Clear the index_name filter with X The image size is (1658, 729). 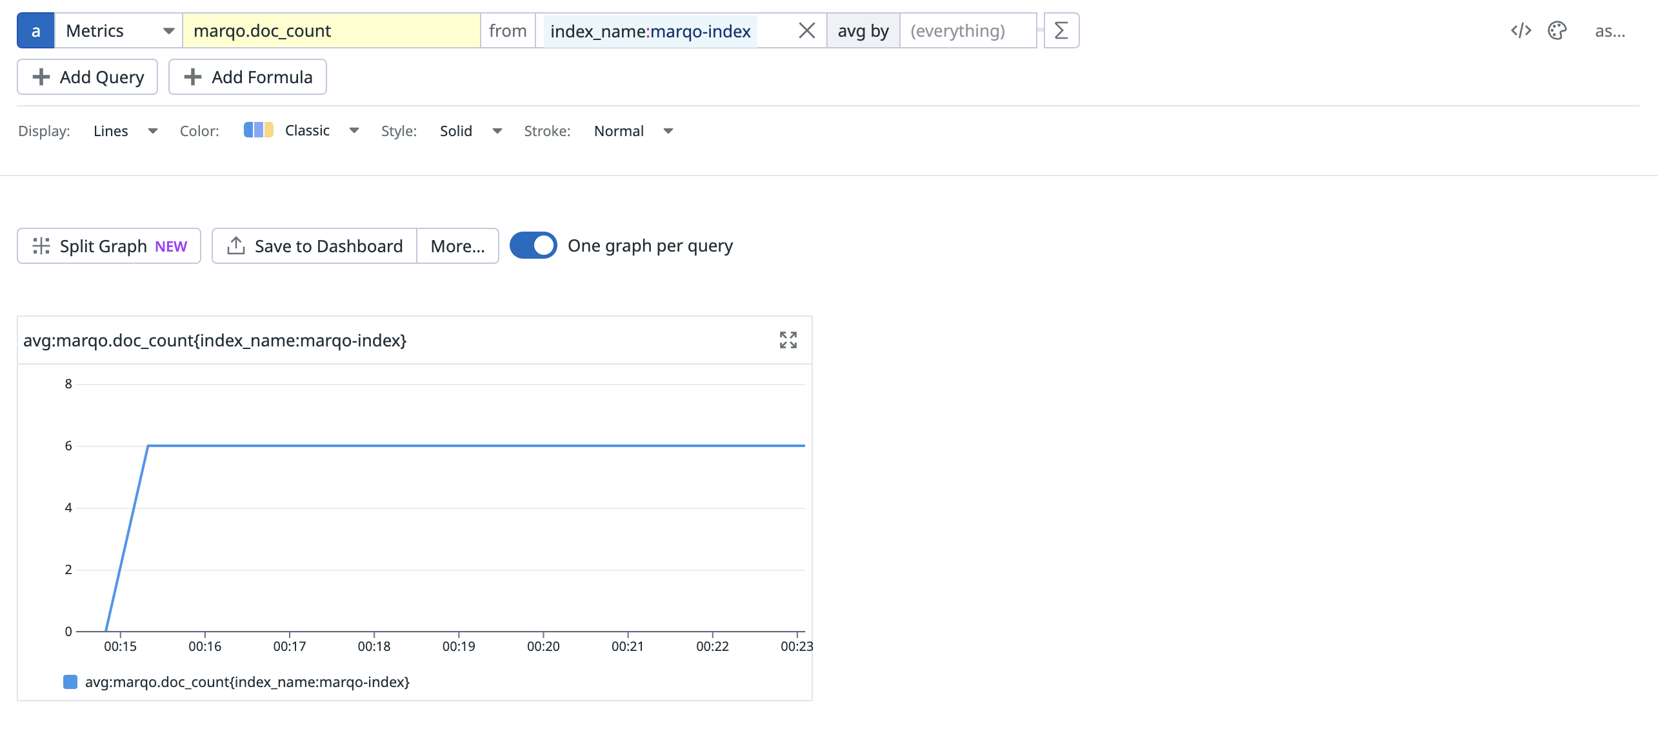[806, 30]
